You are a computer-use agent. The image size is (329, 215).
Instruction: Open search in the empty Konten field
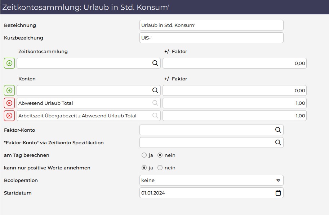point(155,90)
